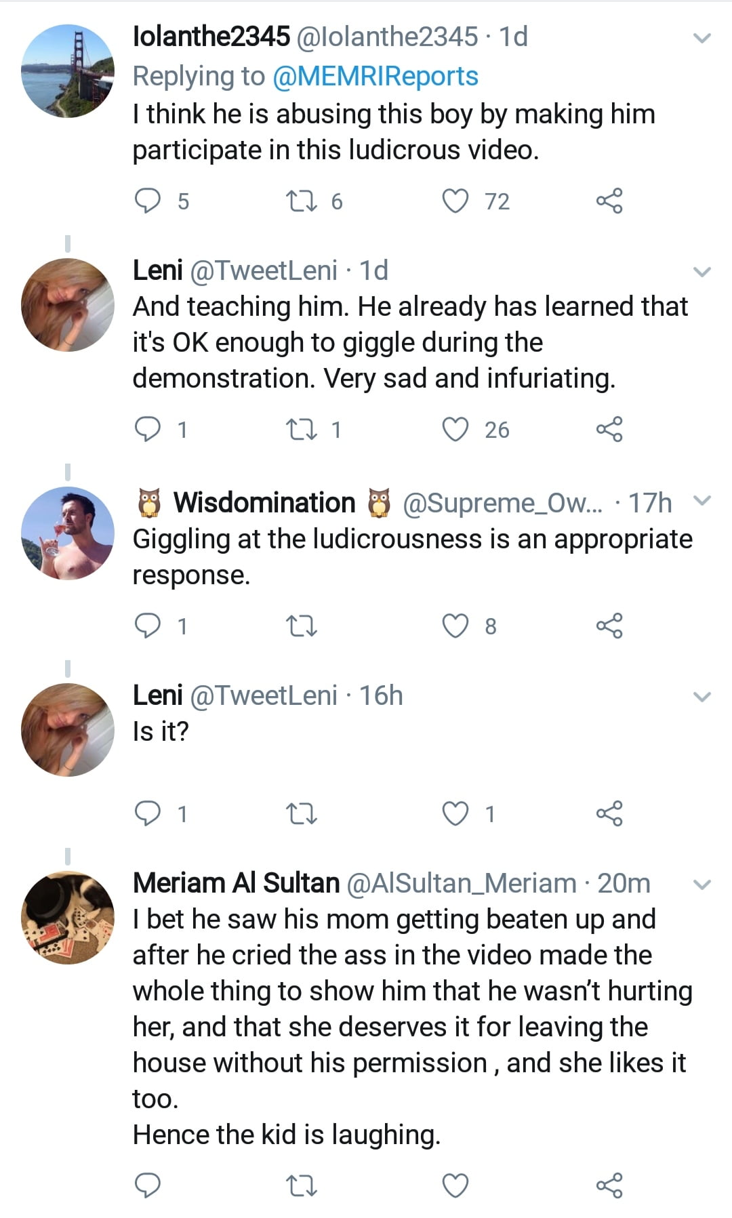Share Leni's 'Very sad and infuriating' tweet
This screenshot has height=1218, width=732.
(609, 429)
